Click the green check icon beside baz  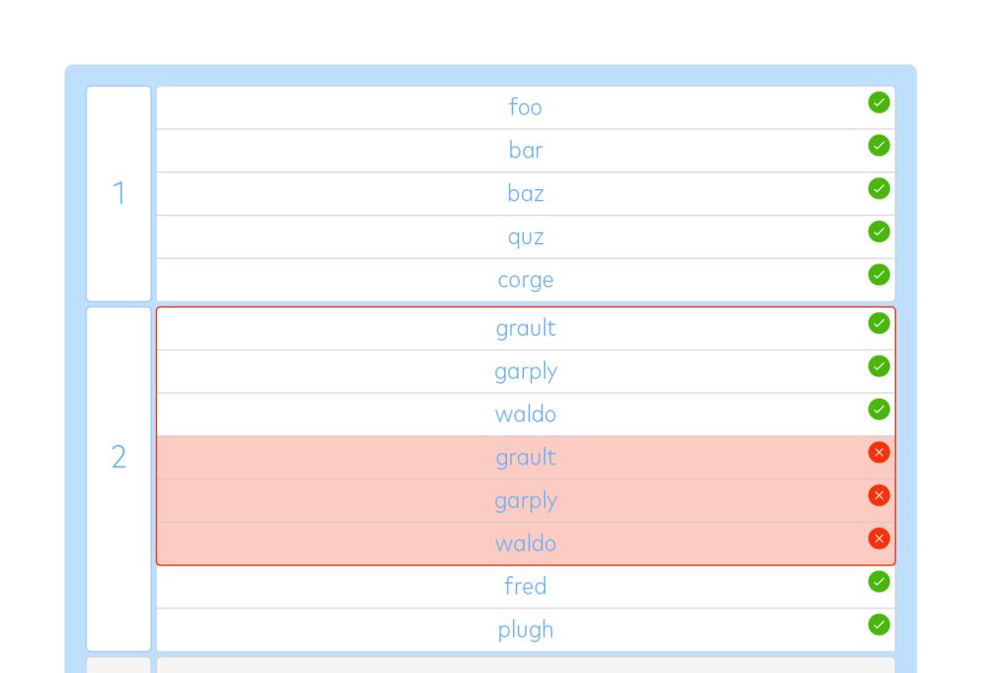(x=878, y=189)
